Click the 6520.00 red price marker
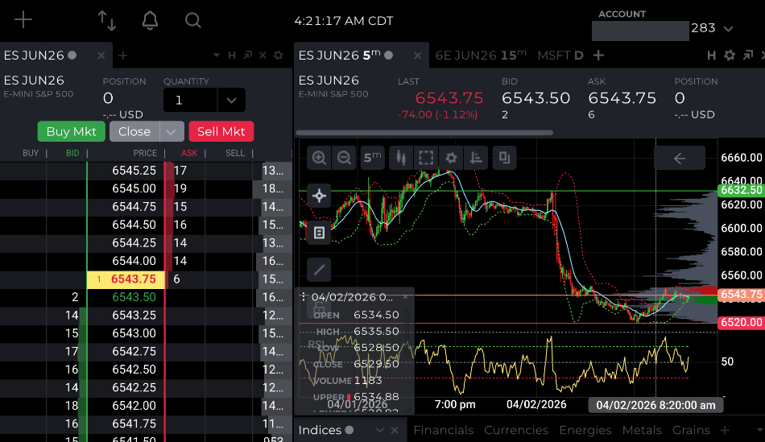 click(x=741, y=323)
